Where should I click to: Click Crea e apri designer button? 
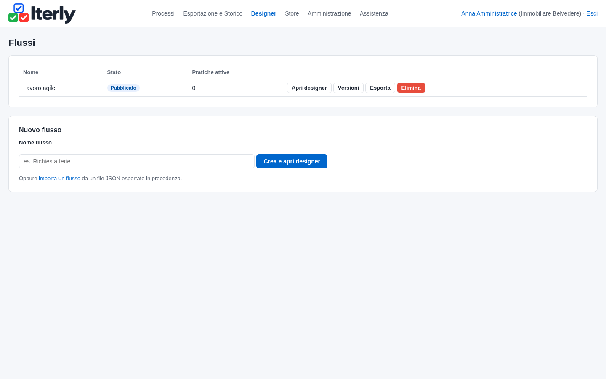coord(292,161)
